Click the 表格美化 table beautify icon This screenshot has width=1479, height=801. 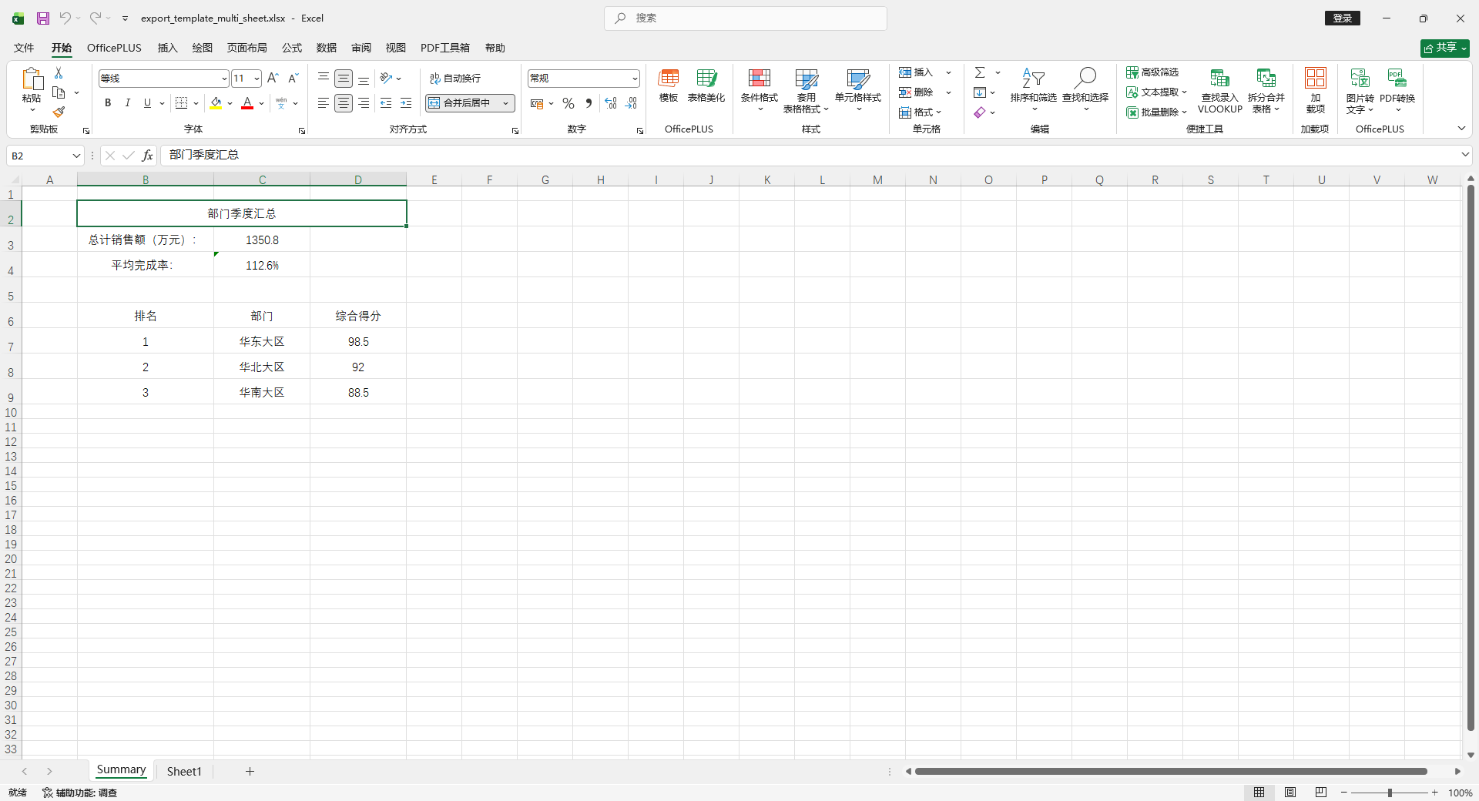pyautogui.click(x=706, y=79)
